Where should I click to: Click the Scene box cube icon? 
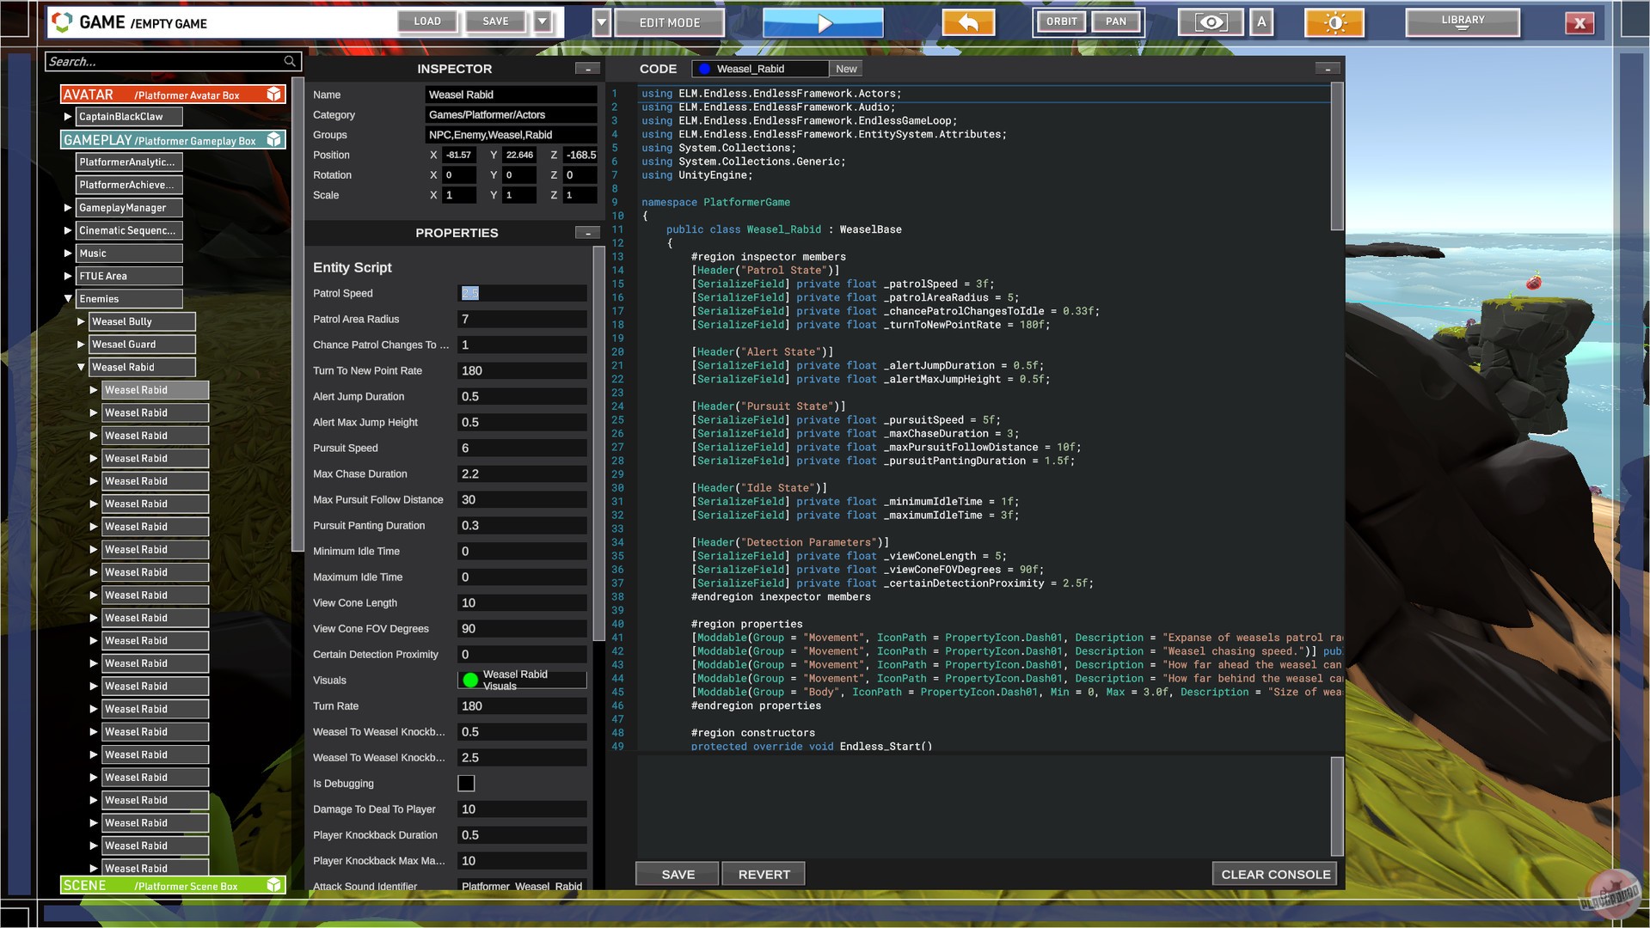[273, 885]
